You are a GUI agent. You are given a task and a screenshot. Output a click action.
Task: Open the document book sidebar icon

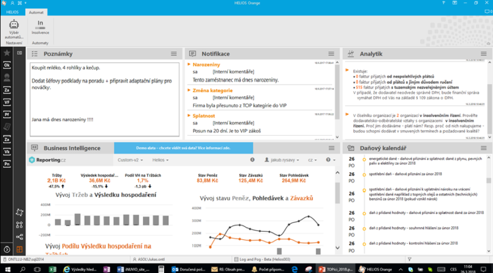[x=7, y=127]
